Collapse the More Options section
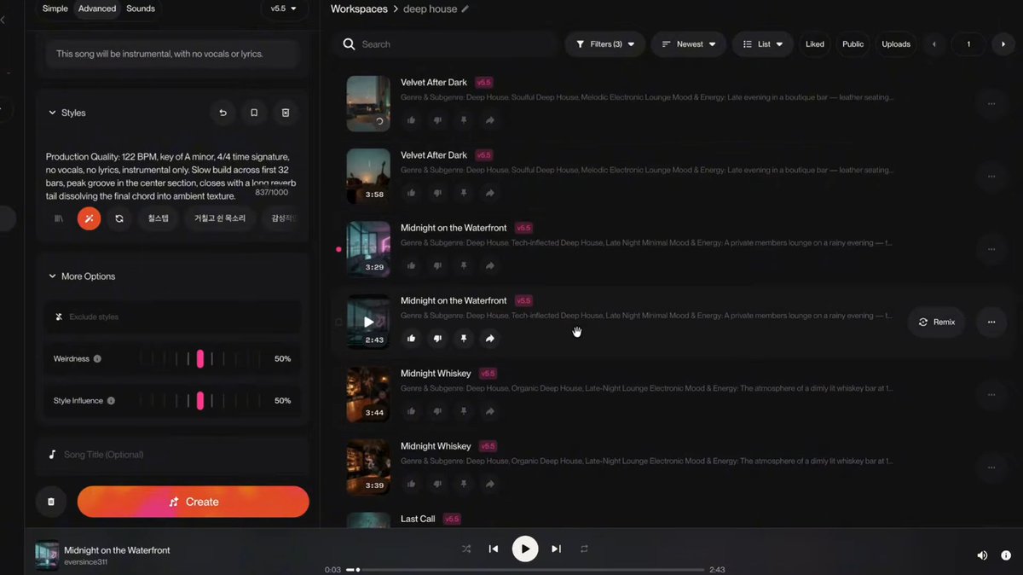This screenshot has width=1023, height=575. coord(81,276)
